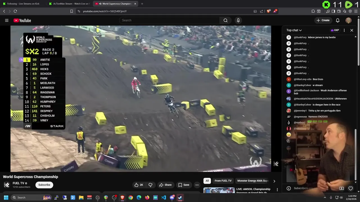Dislike the video with thumbs-down

click(150, 185)
